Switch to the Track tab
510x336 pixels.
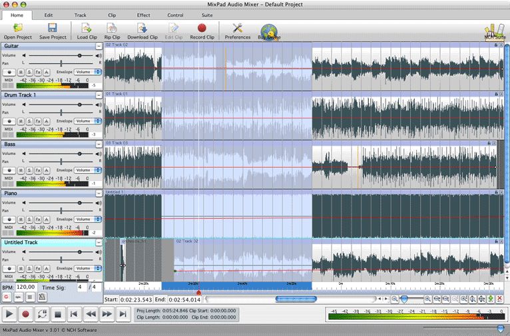[x=80, y=14]
